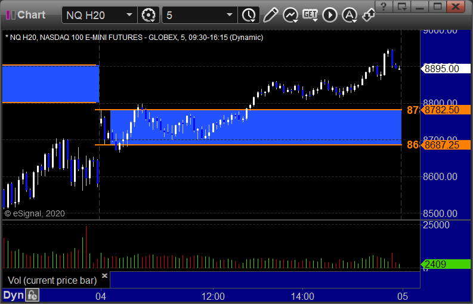Expand the interval dropdown showing 5
This screenshot has width=473, height=304.
click(230, 15)
